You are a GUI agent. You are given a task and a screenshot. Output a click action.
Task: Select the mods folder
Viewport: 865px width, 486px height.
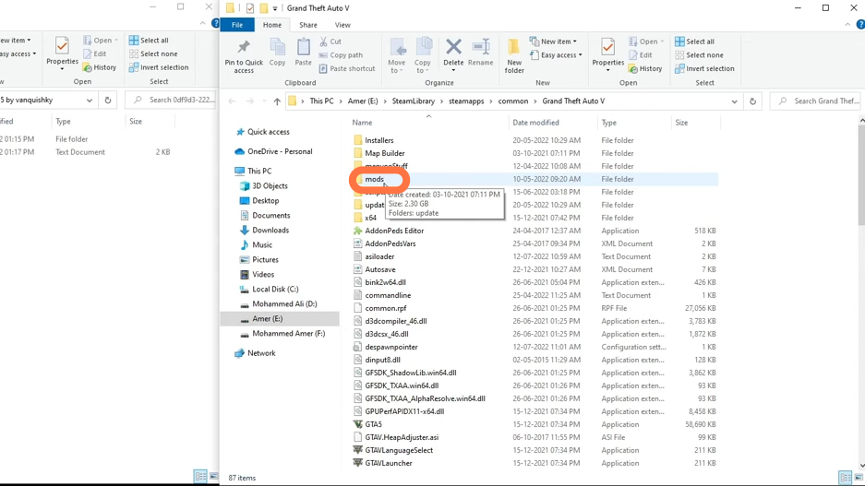pyautogui.click(x=374, y=179)
